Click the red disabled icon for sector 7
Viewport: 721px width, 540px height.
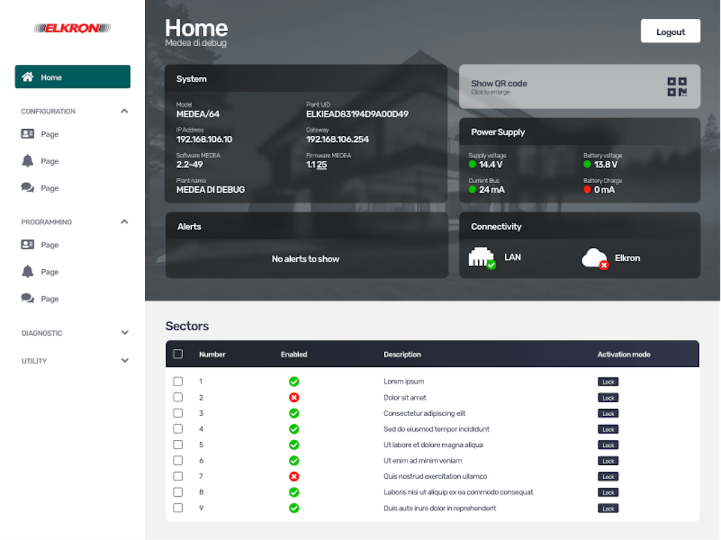294,476
